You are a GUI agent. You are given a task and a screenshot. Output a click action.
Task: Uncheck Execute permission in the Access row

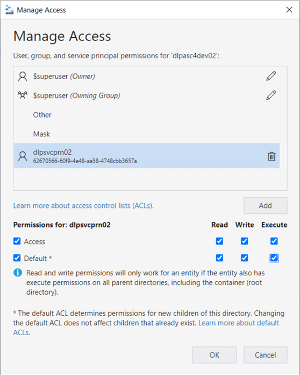[274, 241]
